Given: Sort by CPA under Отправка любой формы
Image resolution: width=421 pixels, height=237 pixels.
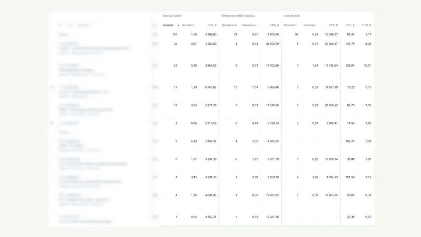Looking at the screenshot, I should 274,25.
